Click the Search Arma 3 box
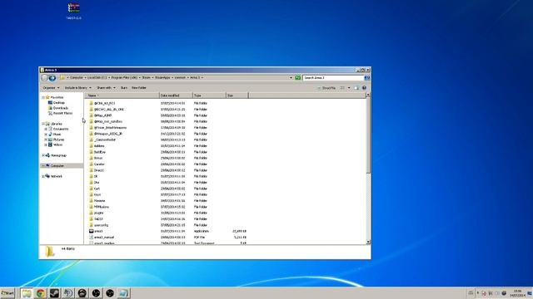 click(333, 77)
